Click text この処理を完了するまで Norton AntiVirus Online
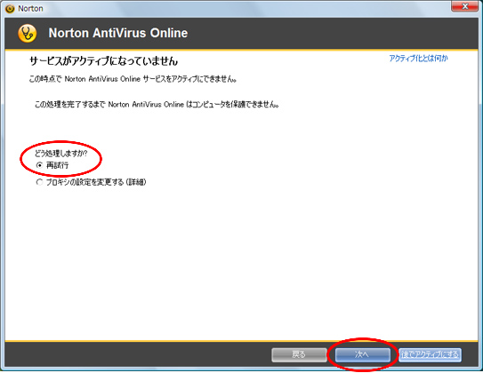Viewport: 483px width, 373px height. (x=109, y=105)
